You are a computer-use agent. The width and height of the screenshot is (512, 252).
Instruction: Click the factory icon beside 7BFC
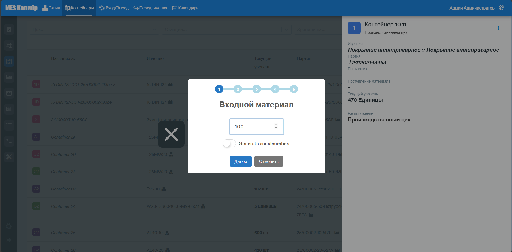[311, 215]
